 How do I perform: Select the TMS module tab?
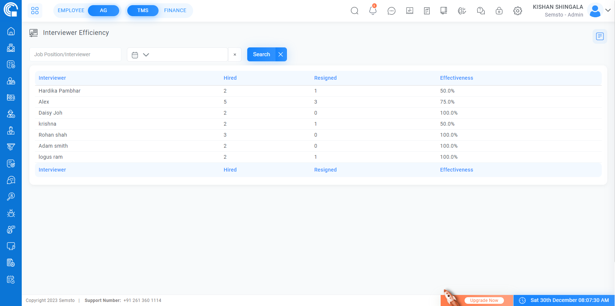tap(143, 11)
